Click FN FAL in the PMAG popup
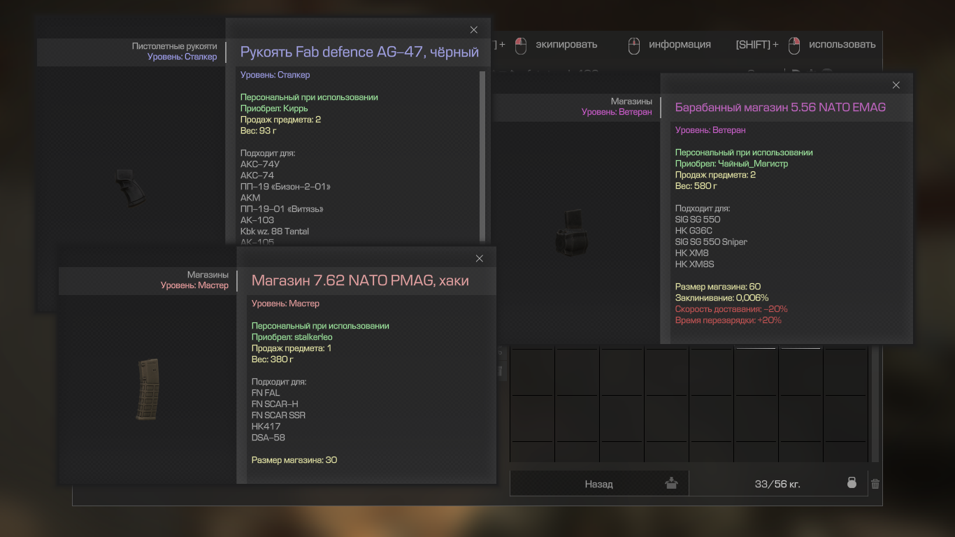955x537 pixels. 266,393
